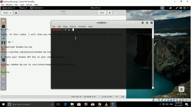The image size is (191, 107).
Task: Click VirtualBox USB status icon
Action: pos(165,100)
